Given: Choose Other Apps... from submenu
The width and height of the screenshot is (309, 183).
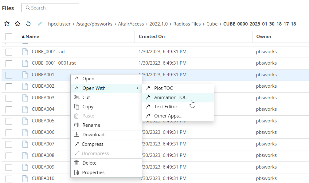Looking at the screenshot, I should (x=168, y=116).
